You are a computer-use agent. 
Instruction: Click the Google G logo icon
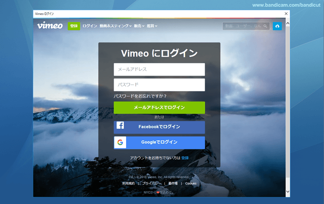[x=120, y=142]
